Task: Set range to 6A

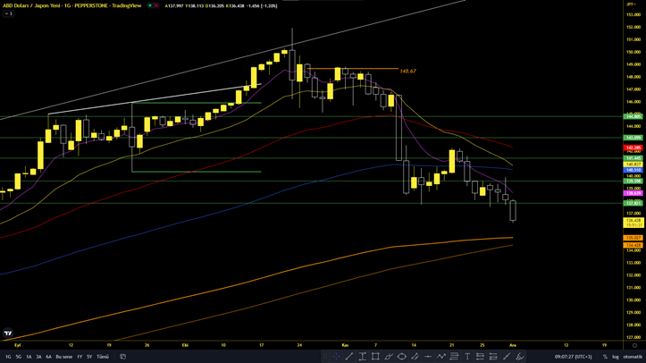Action: pos(48,357)
